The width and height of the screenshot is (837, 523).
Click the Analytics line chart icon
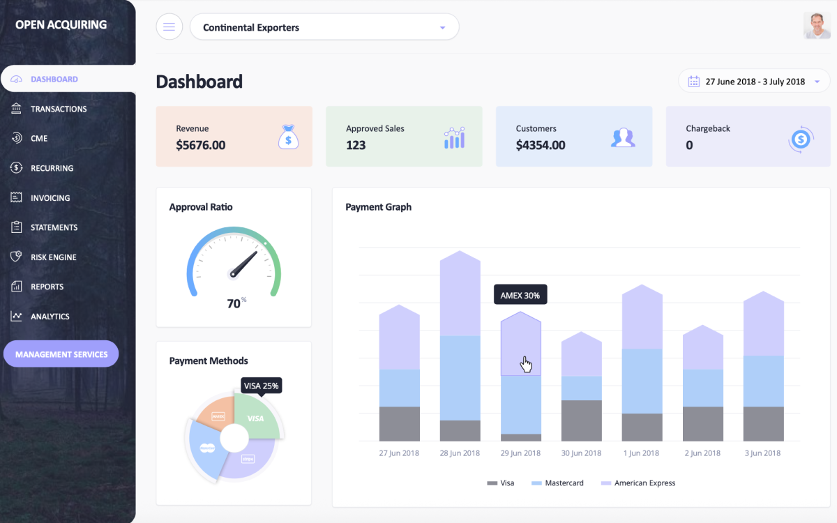coord(17,317)
